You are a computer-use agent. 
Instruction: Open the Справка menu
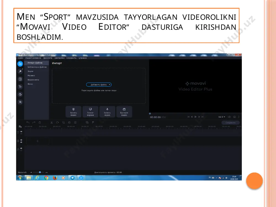coord(83,58)
